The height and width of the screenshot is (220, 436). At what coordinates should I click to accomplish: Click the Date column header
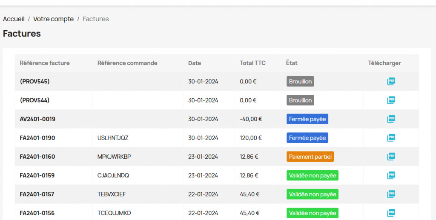[x=195, y=63]
